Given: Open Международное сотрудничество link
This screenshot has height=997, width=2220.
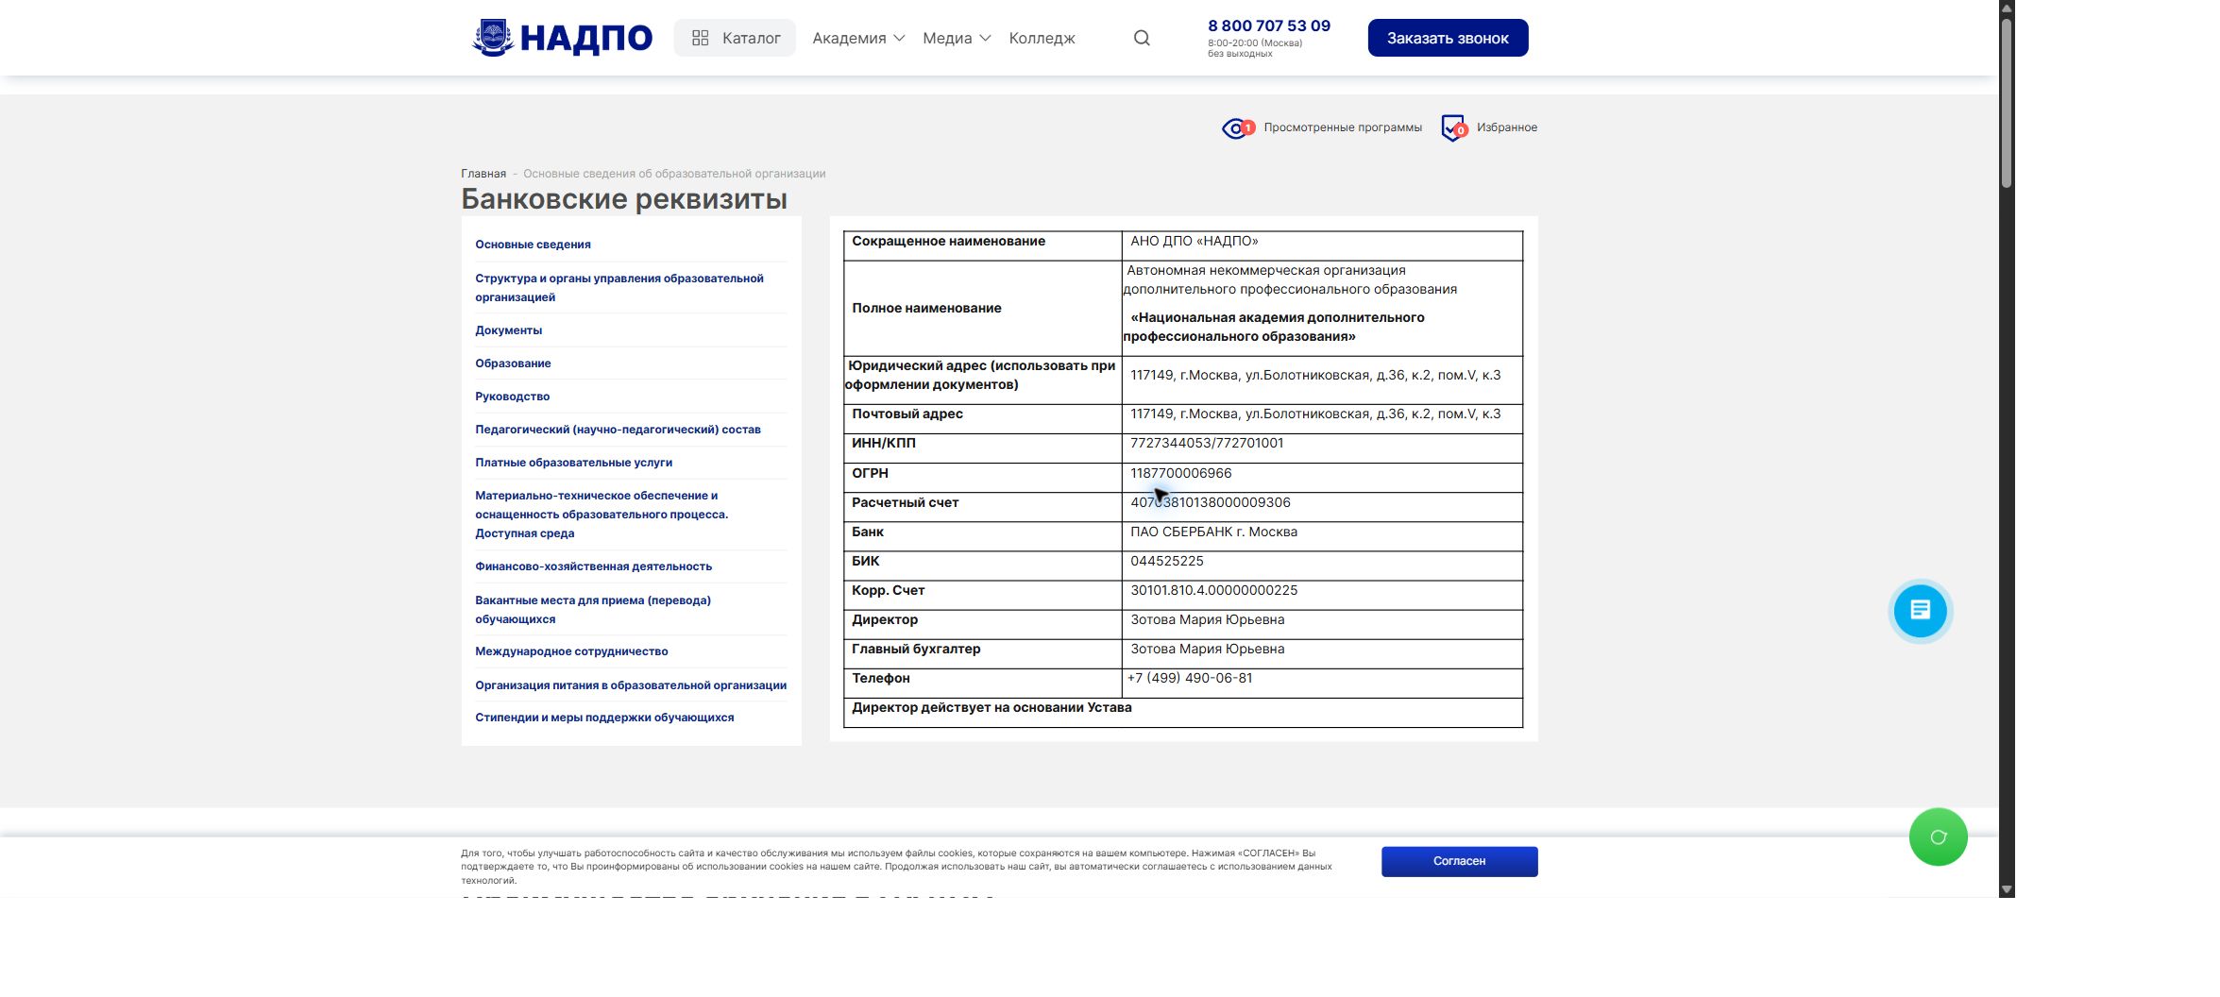Looking at the screenshot, I should 571,651.
